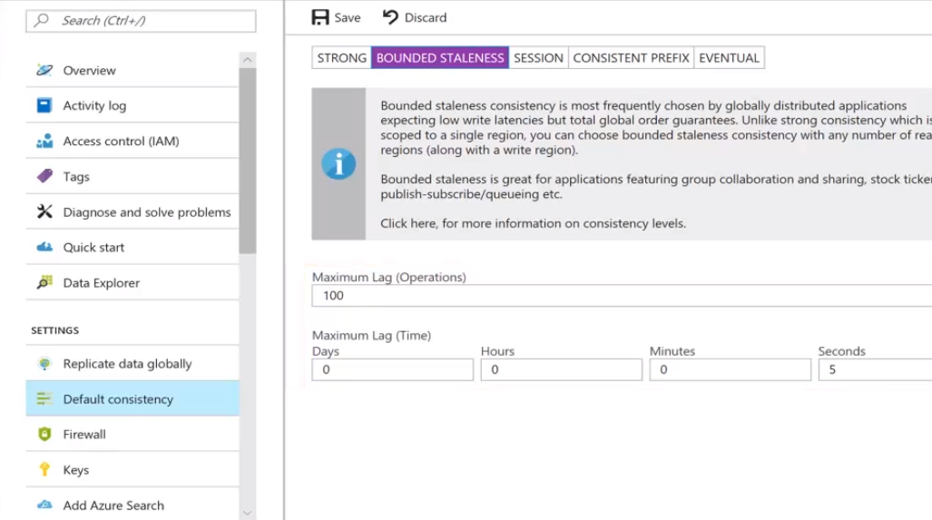
Task: Click the Replicate data globally globe icon
Action: [x=44, y=364]
